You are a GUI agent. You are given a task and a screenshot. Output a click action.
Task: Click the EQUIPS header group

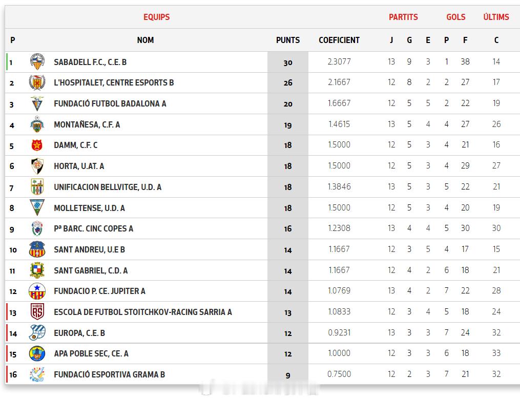pos(157,17)
